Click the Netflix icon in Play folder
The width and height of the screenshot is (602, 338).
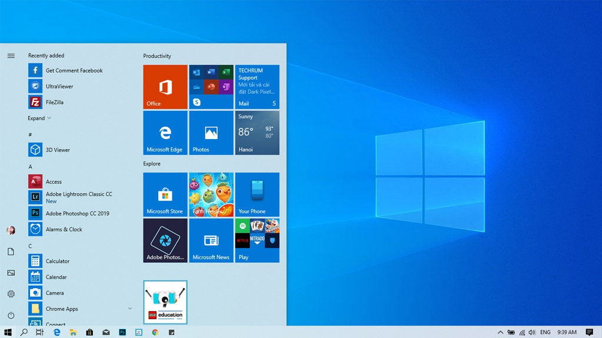coord(243,241)
